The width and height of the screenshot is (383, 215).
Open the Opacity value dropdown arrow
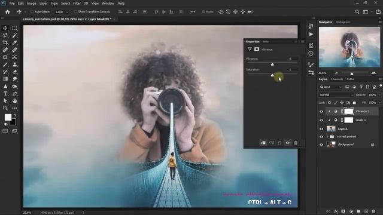379,95
